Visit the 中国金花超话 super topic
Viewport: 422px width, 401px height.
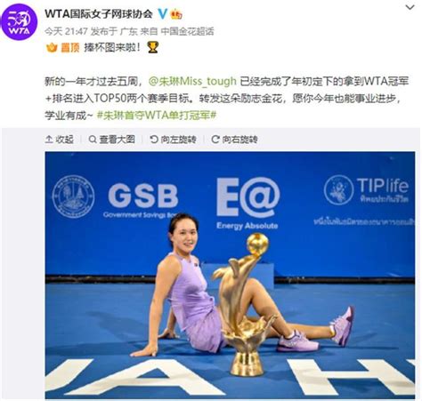tap(187, 31)
